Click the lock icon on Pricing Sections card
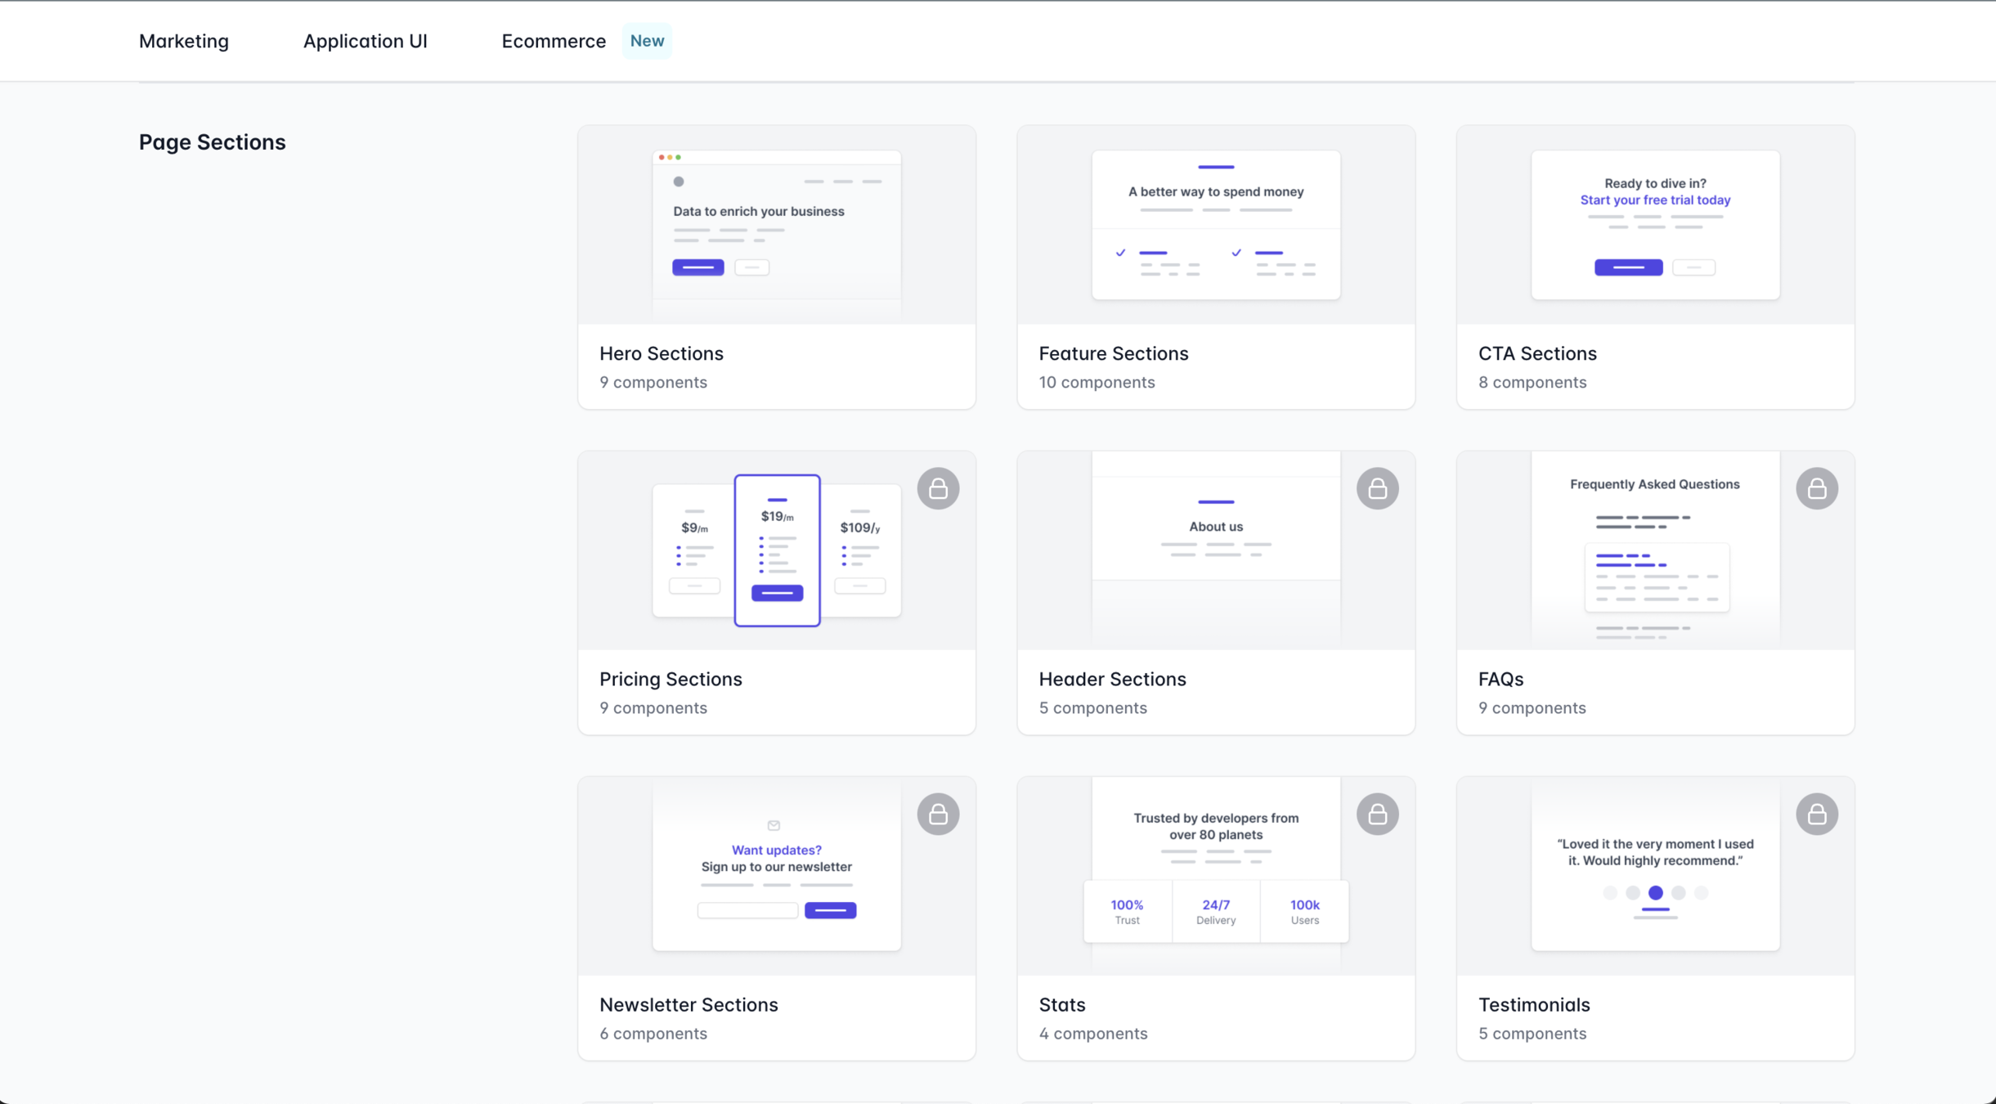 (x=938, y=488)
